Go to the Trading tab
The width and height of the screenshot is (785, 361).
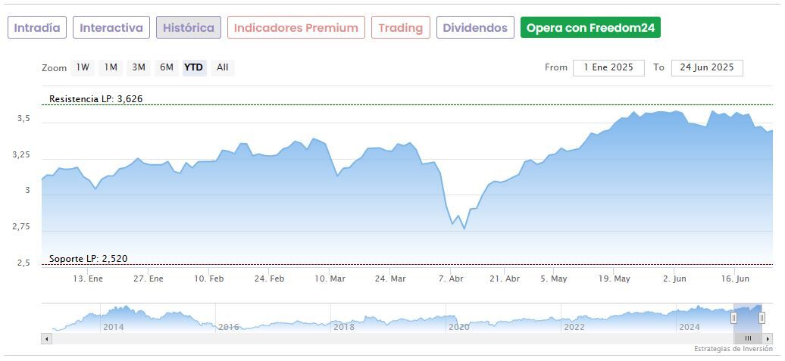pyautogui.click(x=401, y=28)
